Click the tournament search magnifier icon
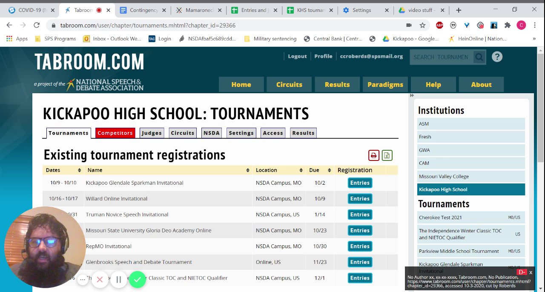This screenshot has height=292, width=545. click(x=479, y=57)
